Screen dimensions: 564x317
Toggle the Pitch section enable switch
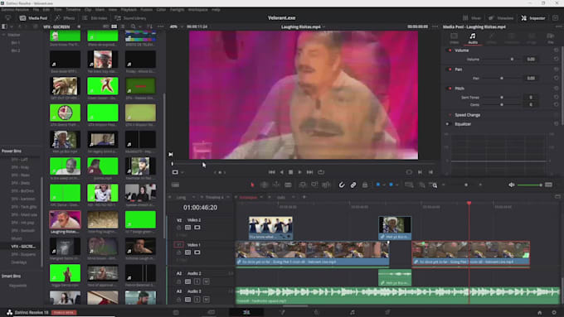tap(450, 89)
